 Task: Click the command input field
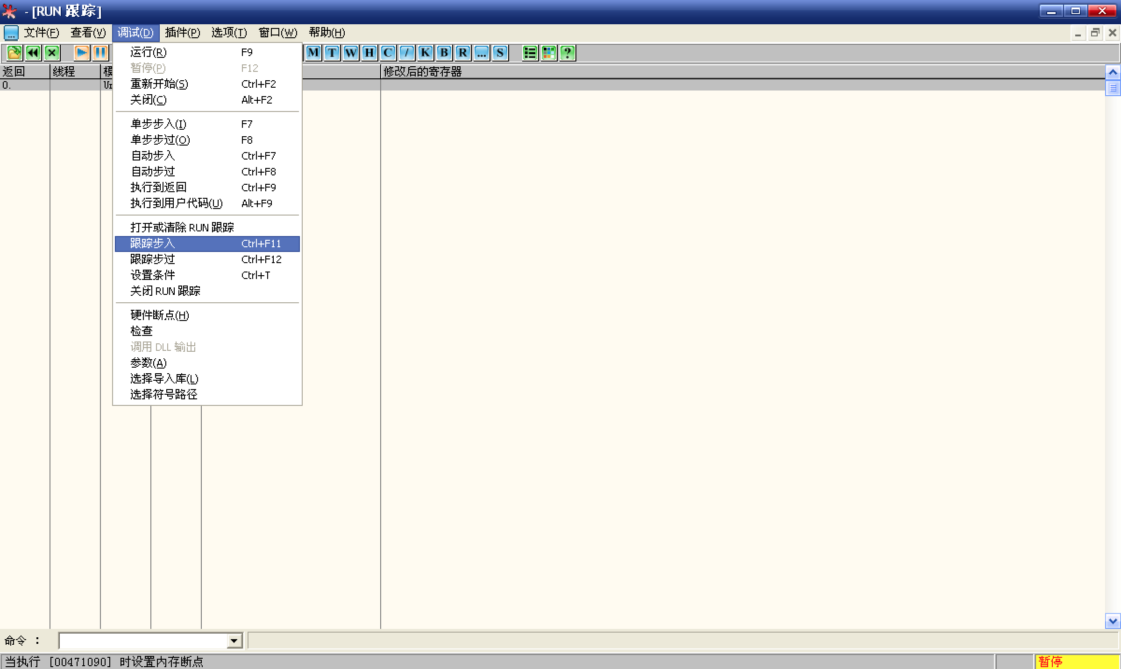pyautogui.click(x=142, y=641)
